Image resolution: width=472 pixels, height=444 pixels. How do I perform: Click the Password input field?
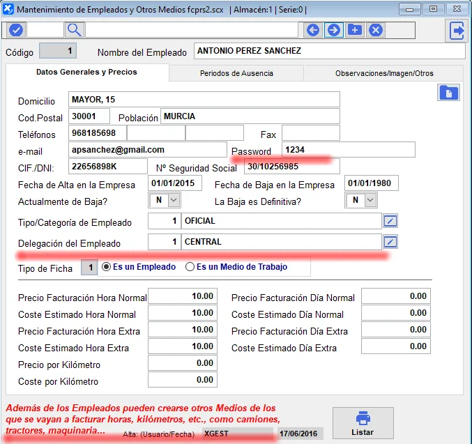tap(348, 150)
